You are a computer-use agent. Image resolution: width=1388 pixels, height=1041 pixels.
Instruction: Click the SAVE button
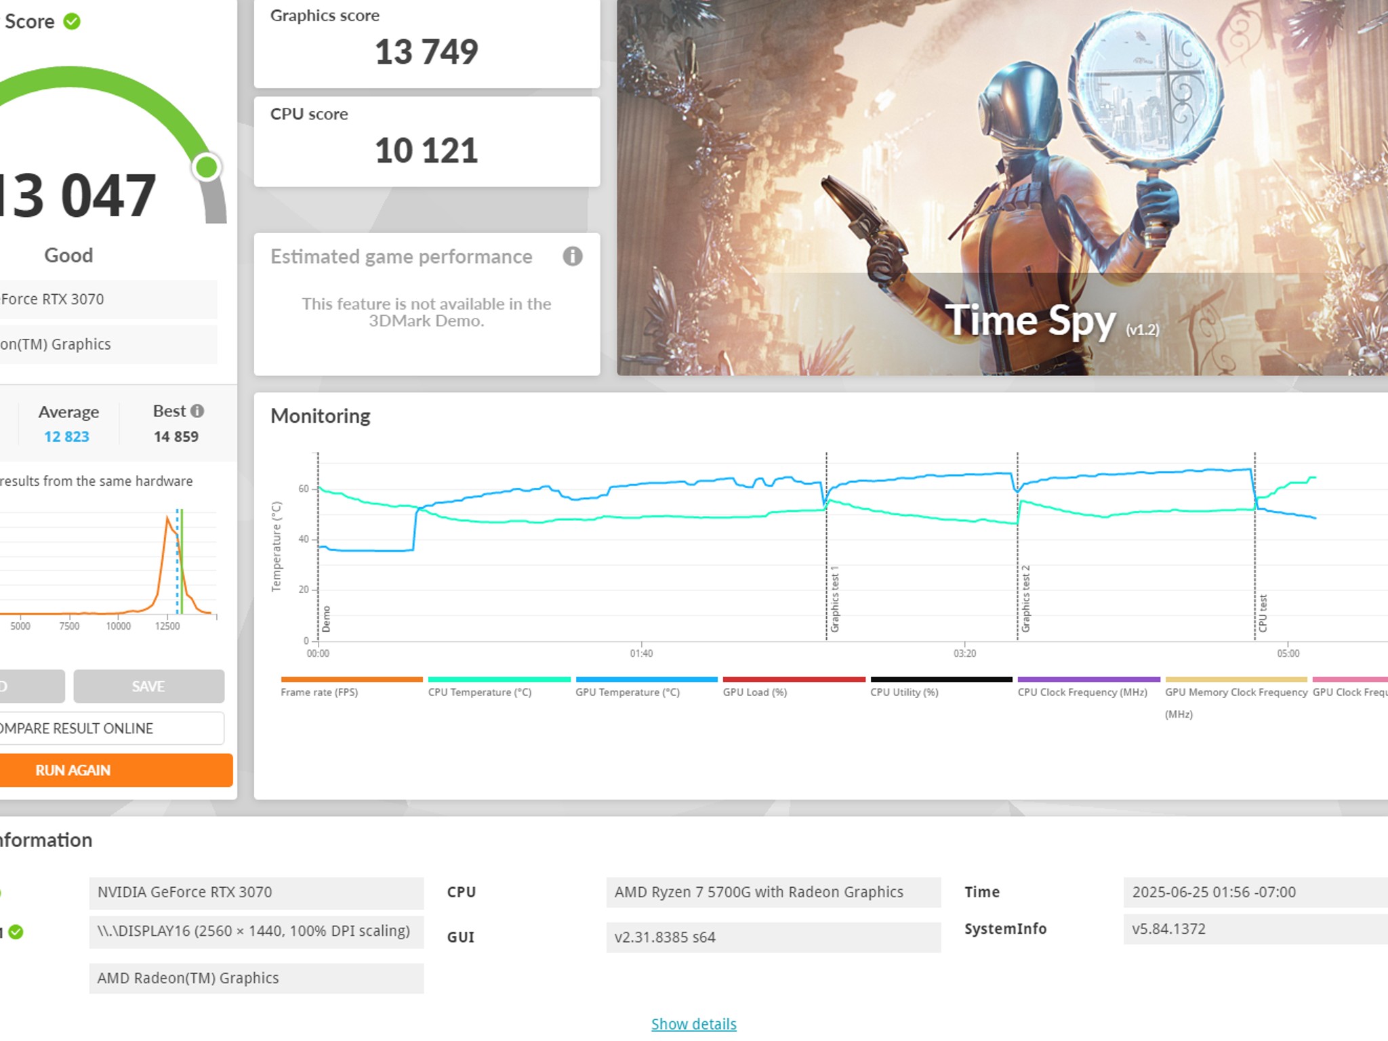point(149,686)
